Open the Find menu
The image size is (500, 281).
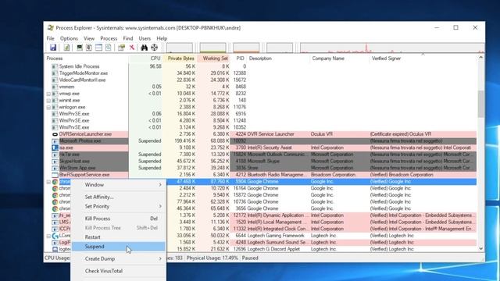pyautogui.click(x=128, y=38)
